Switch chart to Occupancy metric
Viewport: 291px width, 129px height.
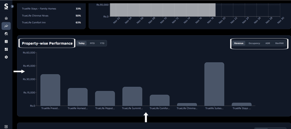tap(254, 43)
